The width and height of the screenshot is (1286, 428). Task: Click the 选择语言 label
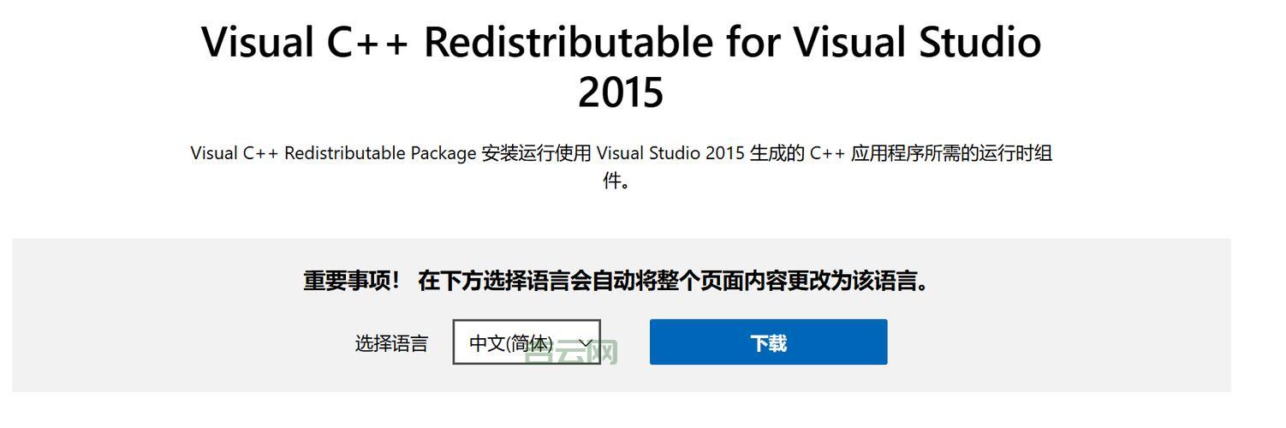click(391, 343)
